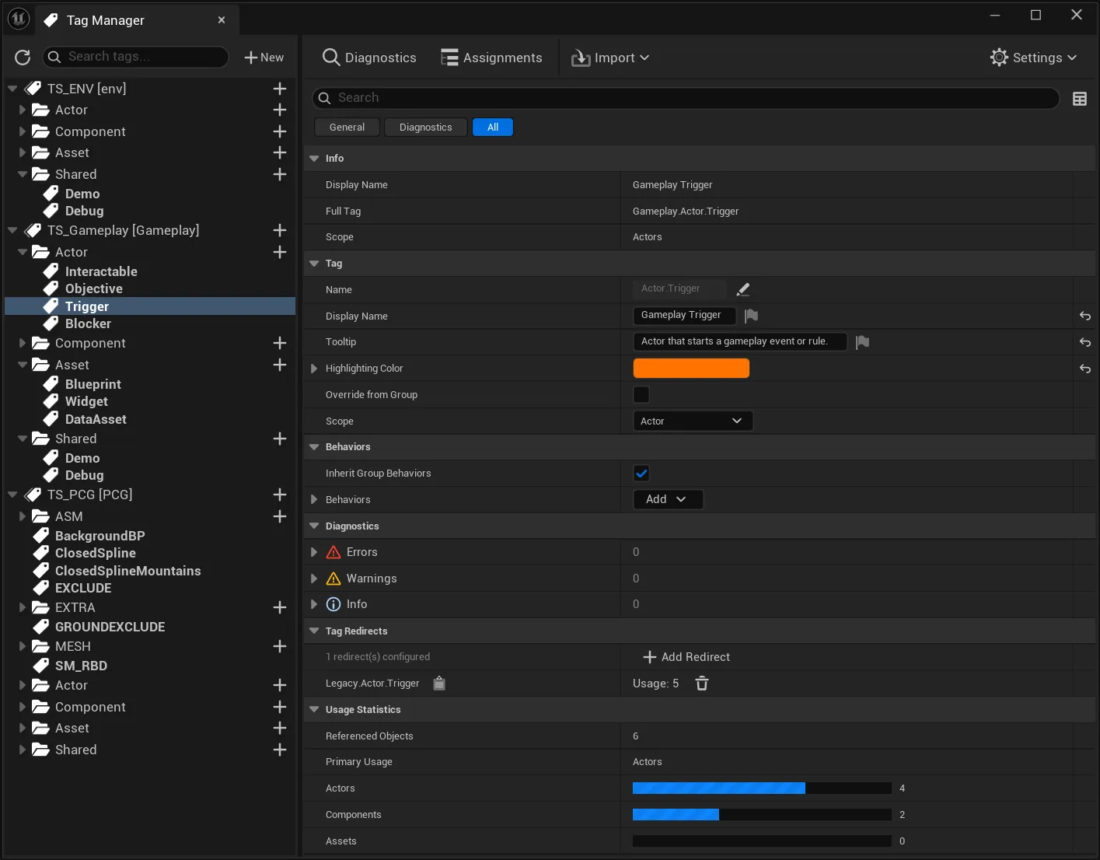
Task: Add tag under MESH folder plus icon
Action: pyautogui.click(x=280, y=646)
